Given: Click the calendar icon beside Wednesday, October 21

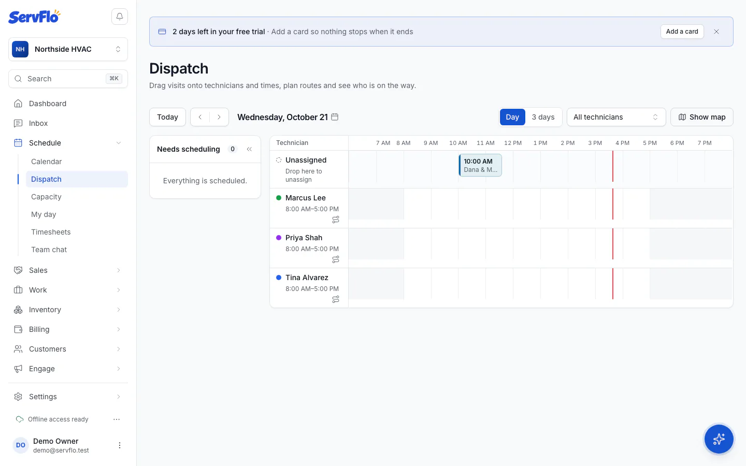Looking at the screenshot, I should (x=335, y=117).
